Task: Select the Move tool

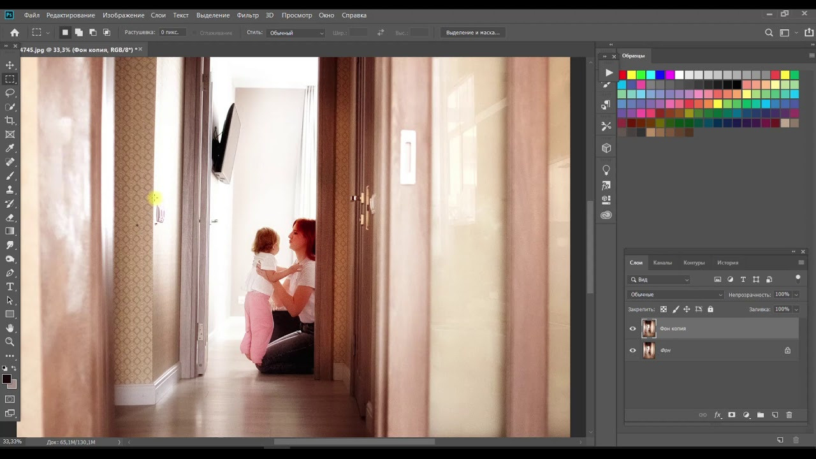Action: (10, 65)
